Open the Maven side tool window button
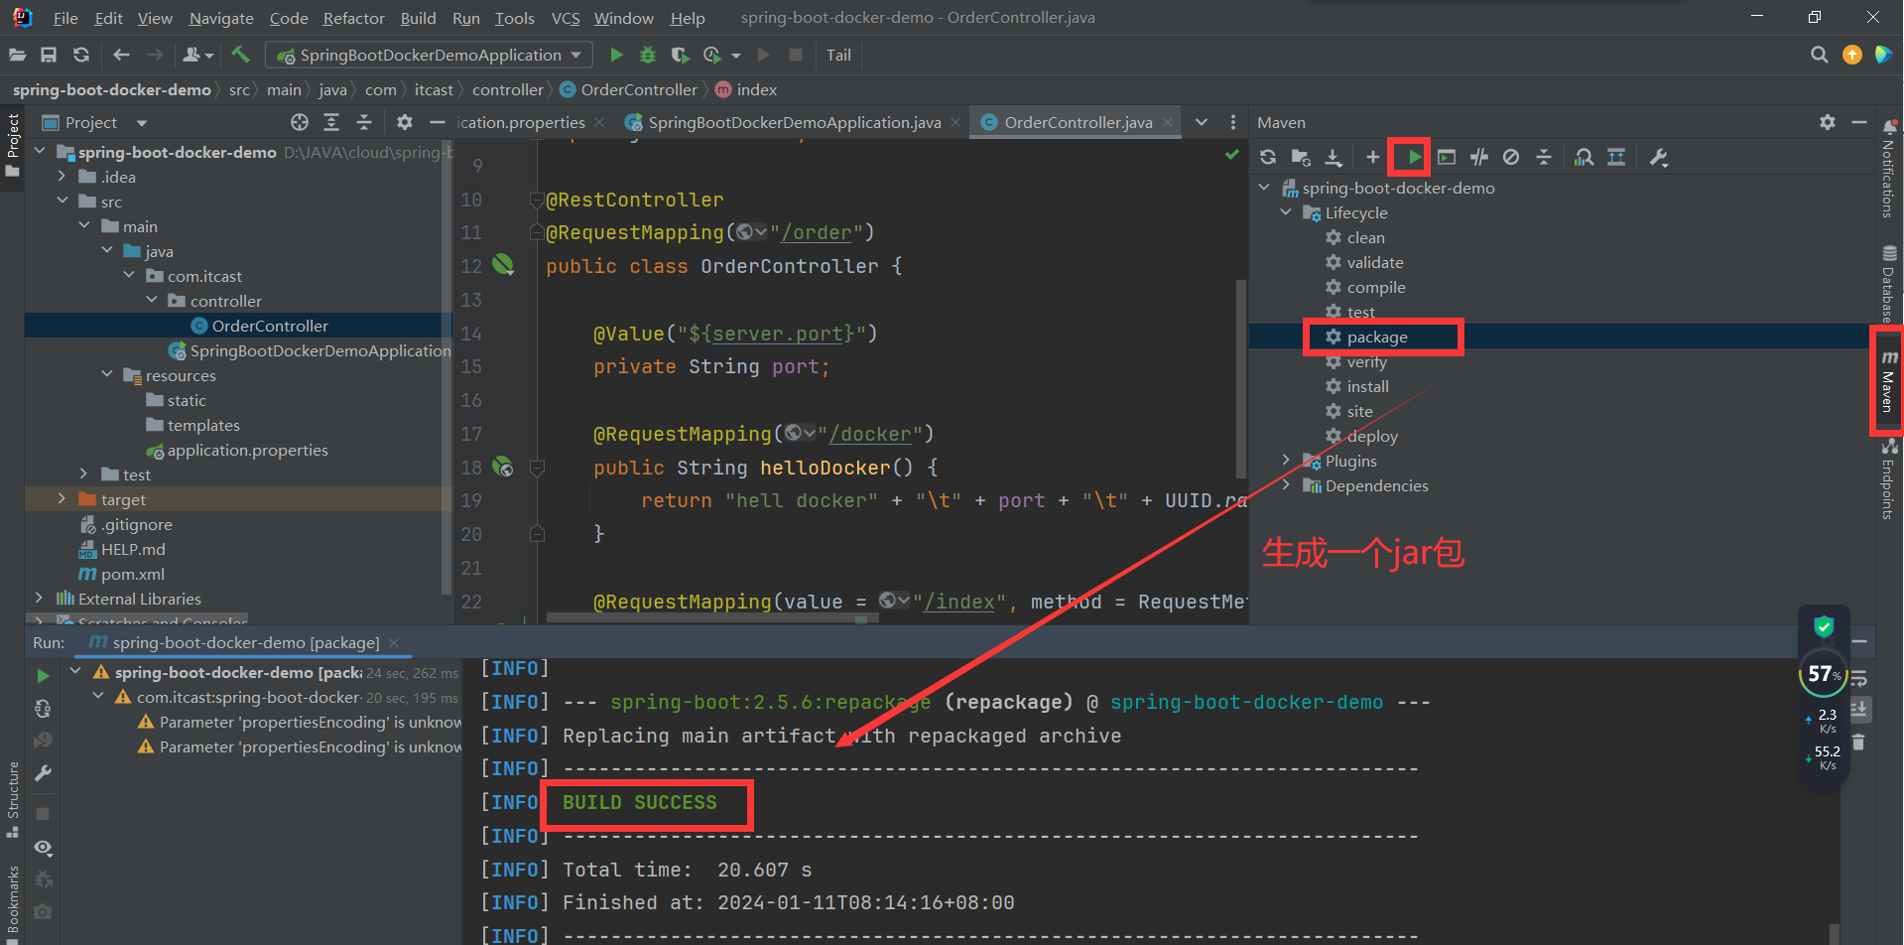The image size is (1904, 945). 1888,381
